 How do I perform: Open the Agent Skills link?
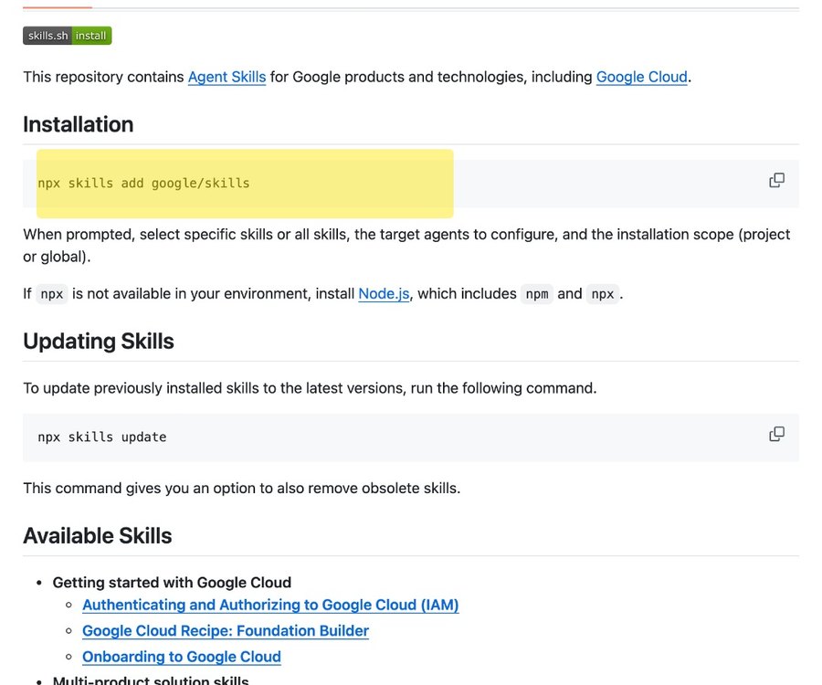click(x=227, y=77)
